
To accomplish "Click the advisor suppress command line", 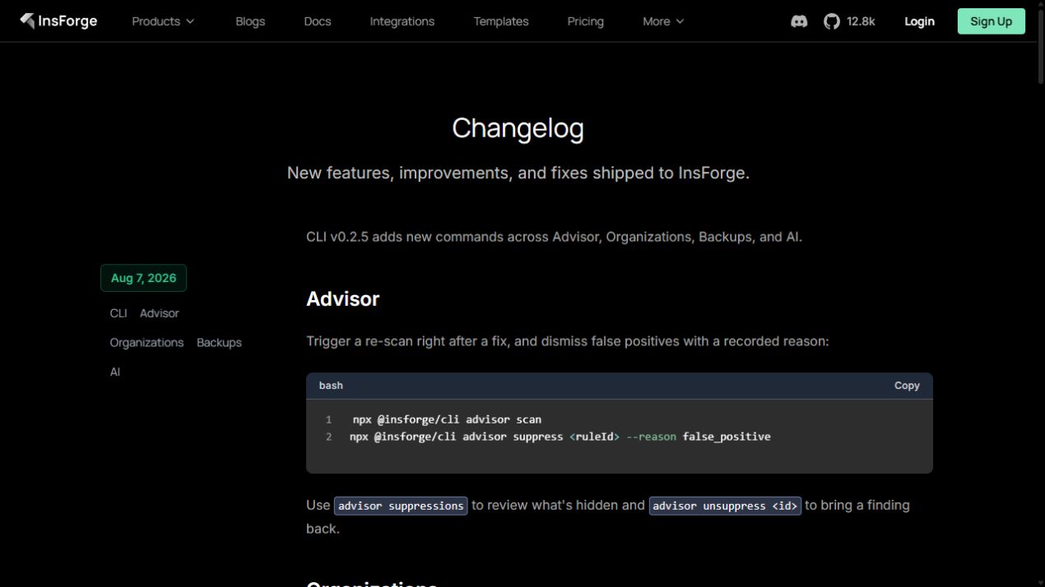I will coord(560,437).
